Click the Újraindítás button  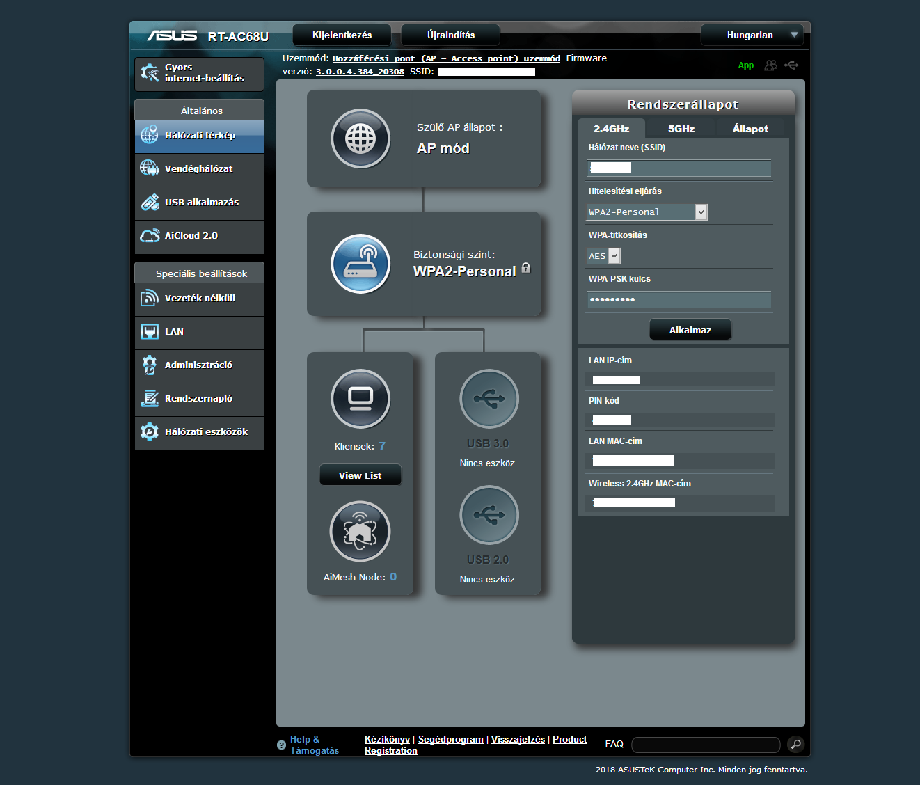coord(451,35)
